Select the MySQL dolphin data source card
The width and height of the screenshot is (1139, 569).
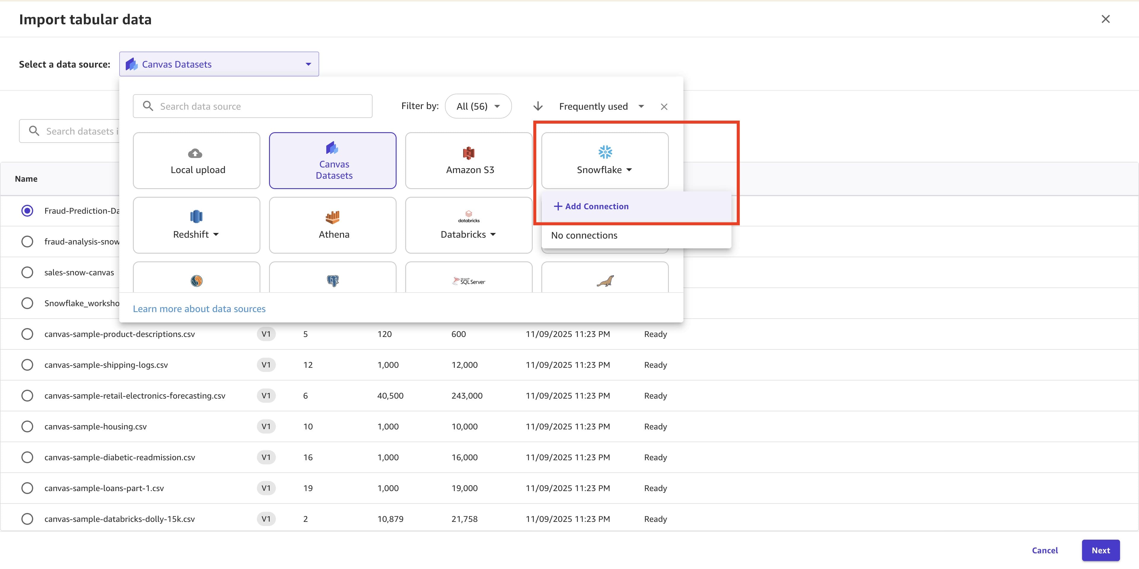(x=196, y=277)
